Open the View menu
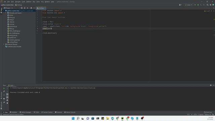Viewport: 215px width, 121px height. pyautogui.click(x=12, y=2)
